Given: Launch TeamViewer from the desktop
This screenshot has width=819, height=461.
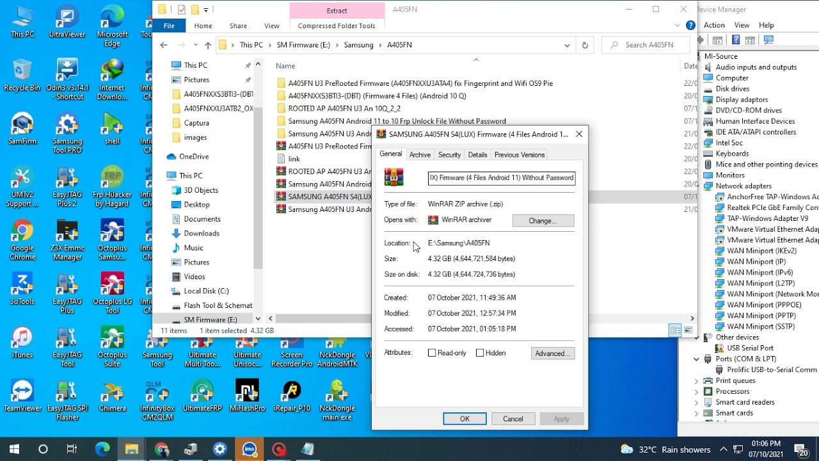Looking at the screenshot, I should click(22, 397).
